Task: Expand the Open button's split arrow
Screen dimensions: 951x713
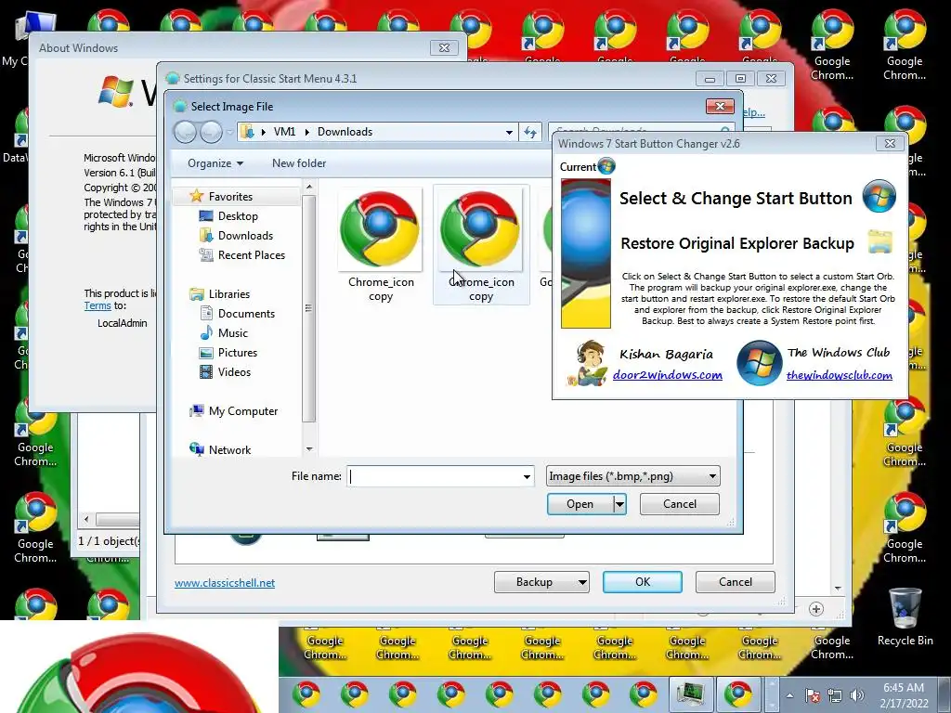Action: tap(619, 504)
